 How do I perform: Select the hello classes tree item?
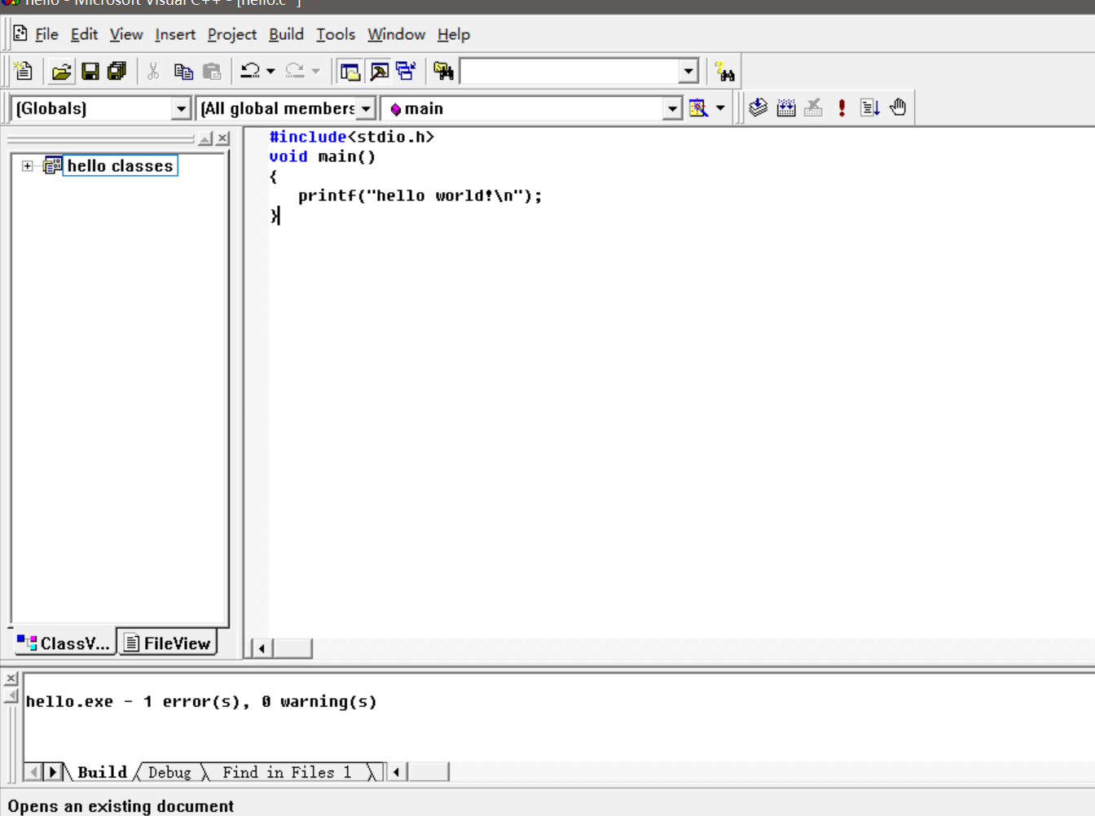coord(120,165)
